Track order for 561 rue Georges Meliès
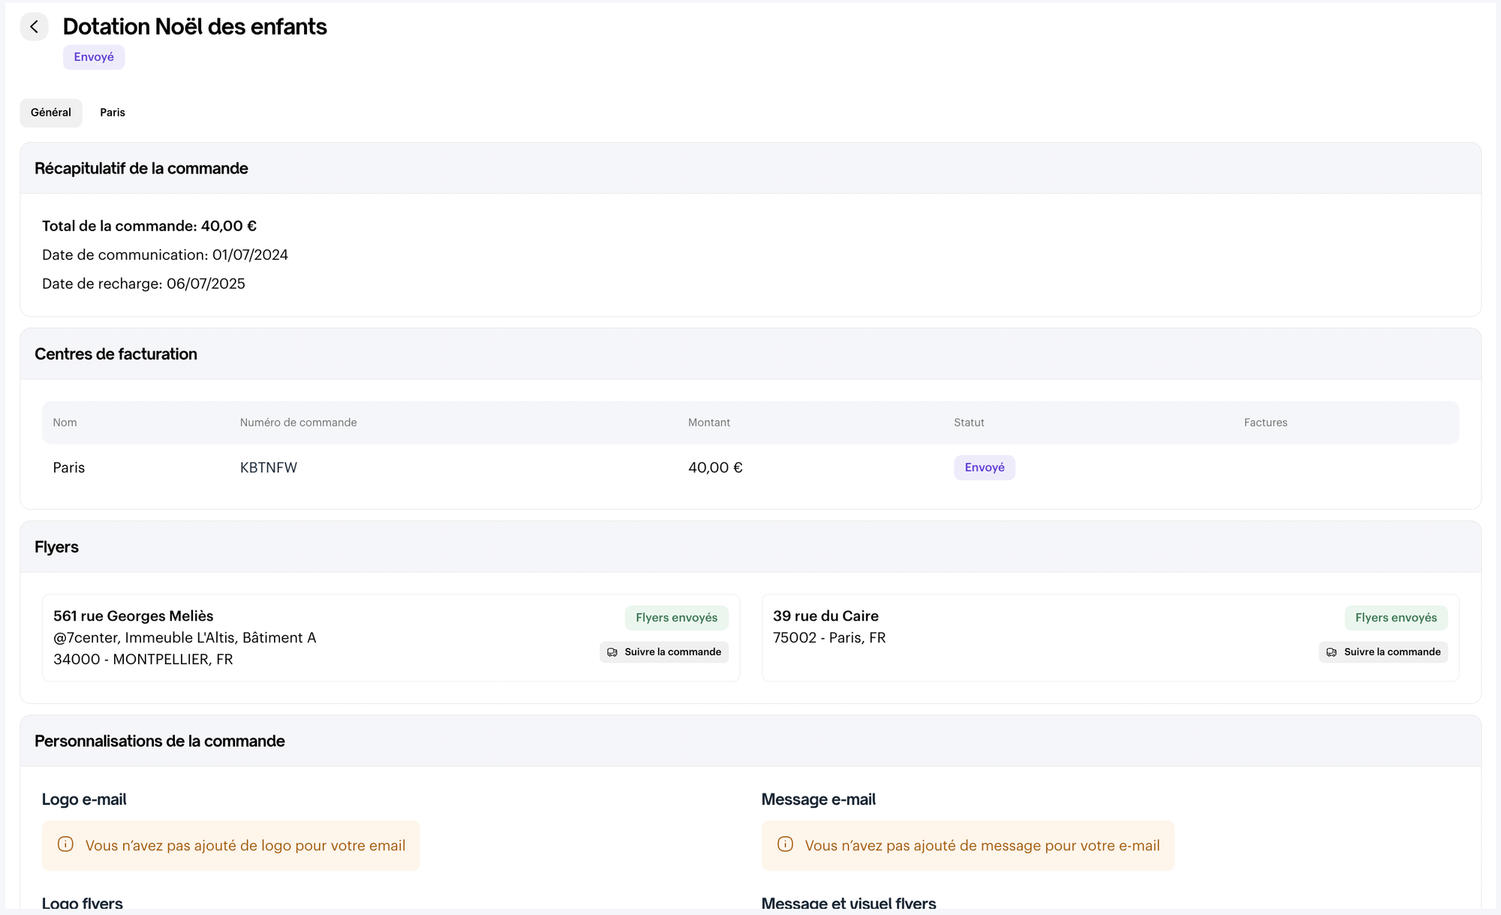 point(664,652)
